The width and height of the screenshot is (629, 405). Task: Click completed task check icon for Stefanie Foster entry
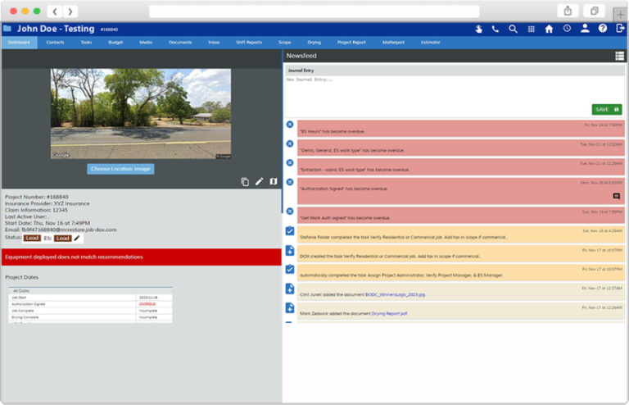click(x=290, y=231)
